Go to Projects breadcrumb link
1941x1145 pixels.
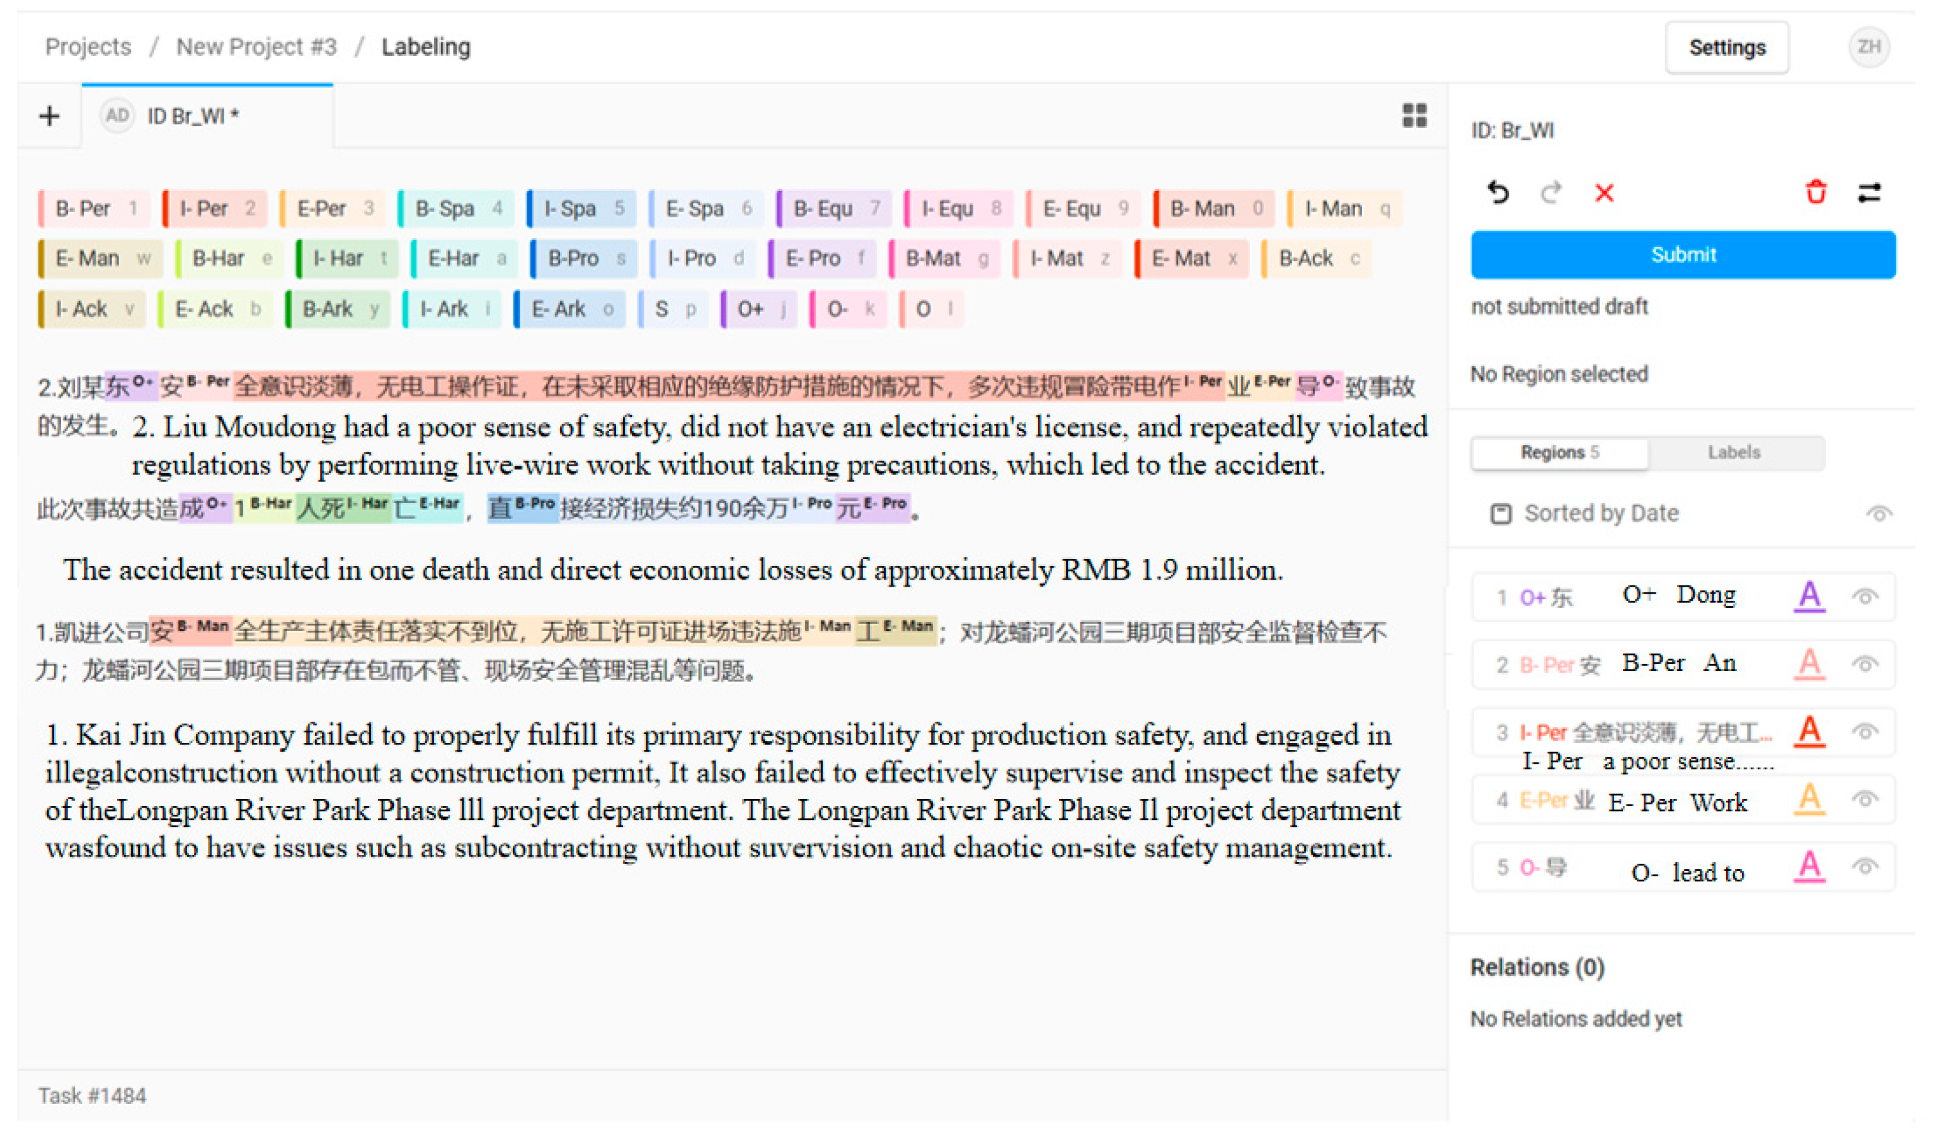pos(89,47)
